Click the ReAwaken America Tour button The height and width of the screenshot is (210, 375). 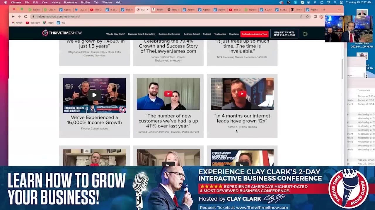pyautogui.click(x=254, y=34)
